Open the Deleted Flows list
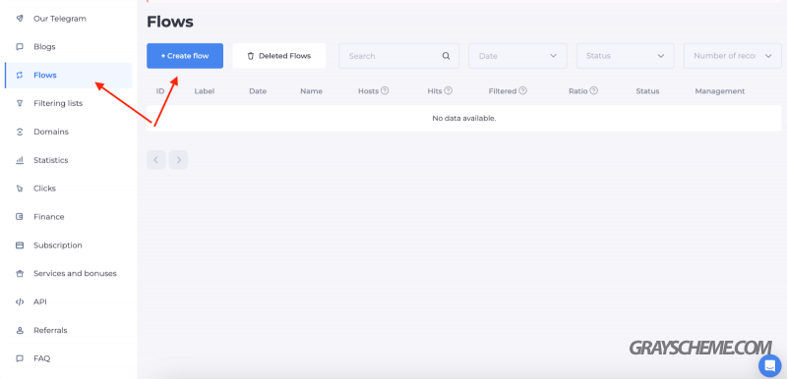 (x=279, y=56)
